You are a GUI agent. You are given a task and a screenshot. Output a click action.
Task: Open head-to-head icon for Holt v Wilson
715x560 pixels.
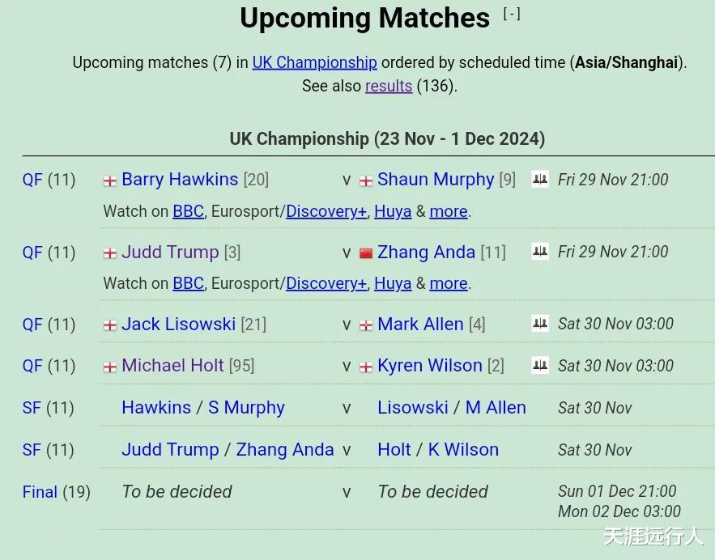539,365
